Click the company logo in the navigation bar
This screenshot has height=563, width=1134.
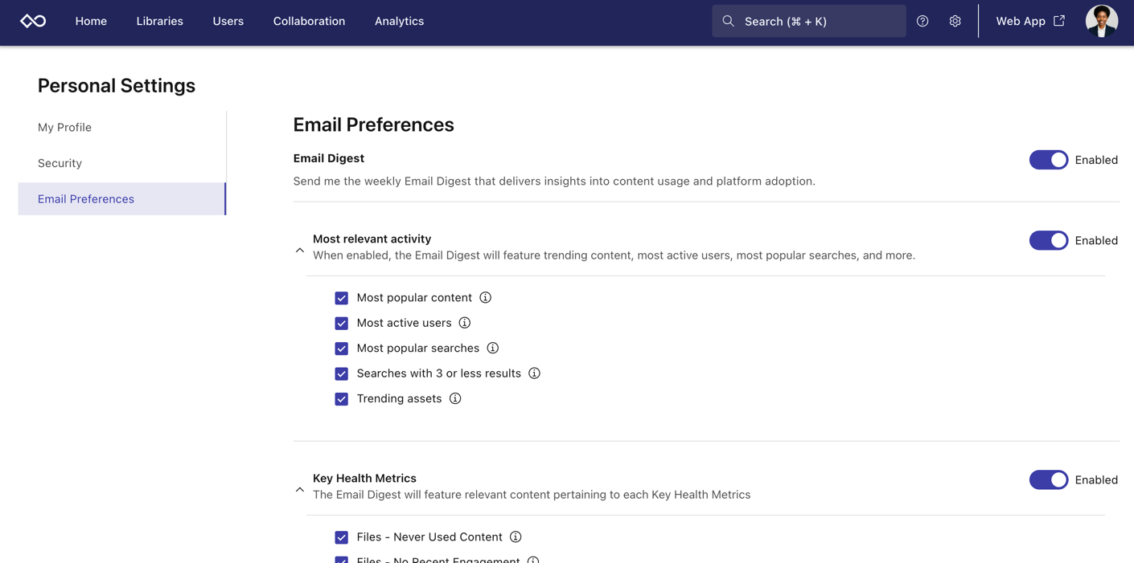32,21
